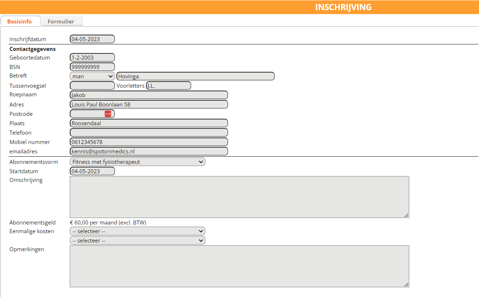
Task: Focus the BSN number field
Action: pos(92,67)
